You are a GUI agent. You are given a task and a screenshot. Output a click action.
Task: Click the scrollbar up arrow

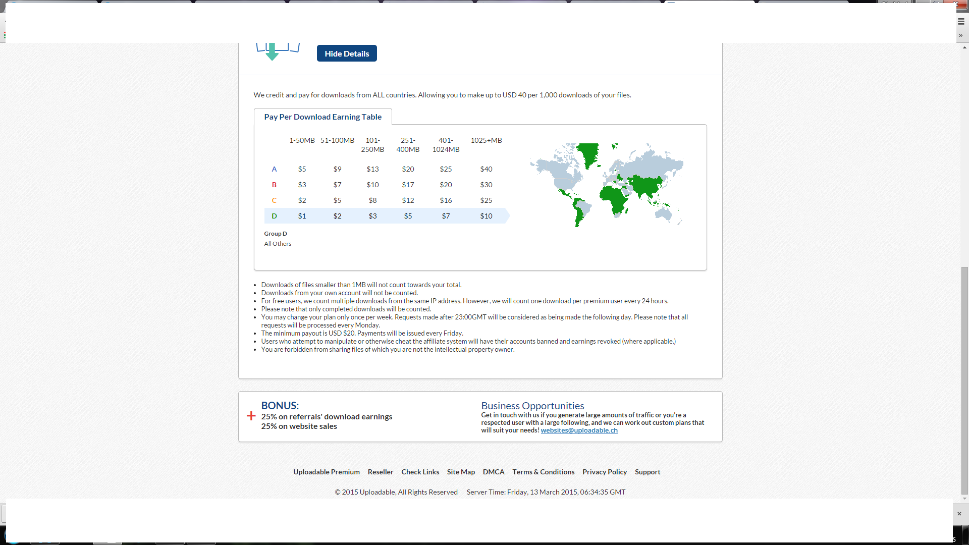pyautogui.click(x=964, y=47)
